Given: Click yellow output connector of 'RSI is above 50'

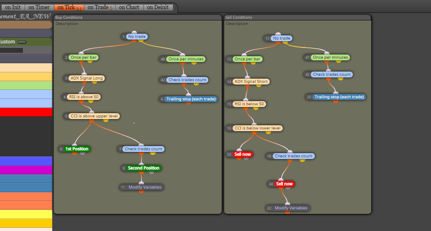Looking at the screenshot, I should [x=91, y=101].
